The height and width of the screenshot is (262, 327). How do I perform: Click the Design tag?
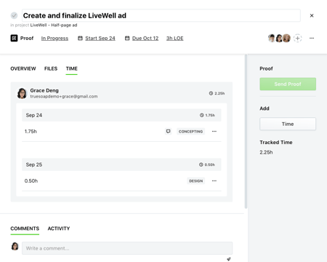(x=196, y=180)
